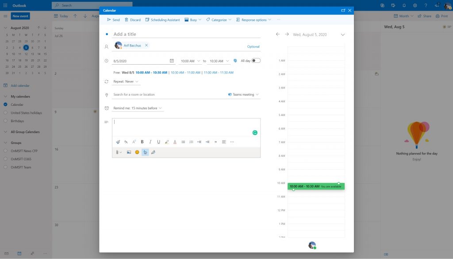
Task: Open the end time 10:30 AM dropdown
Action: pos(219,61)
